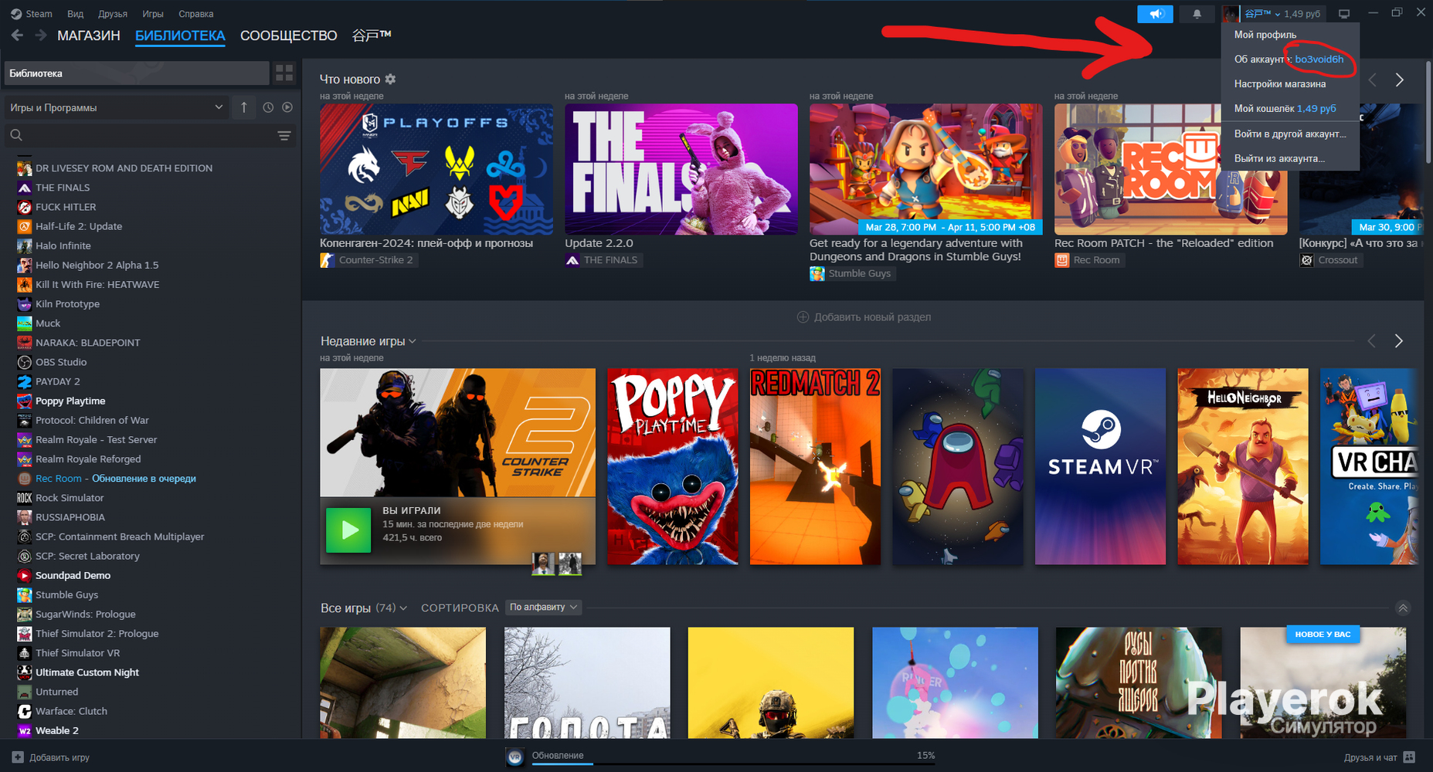The height and width of the screenshot is (772, 1433).
Task: Click the PAYDAY 2 icon in the game list
Action: pyautogui.click(x=25, y=381)
